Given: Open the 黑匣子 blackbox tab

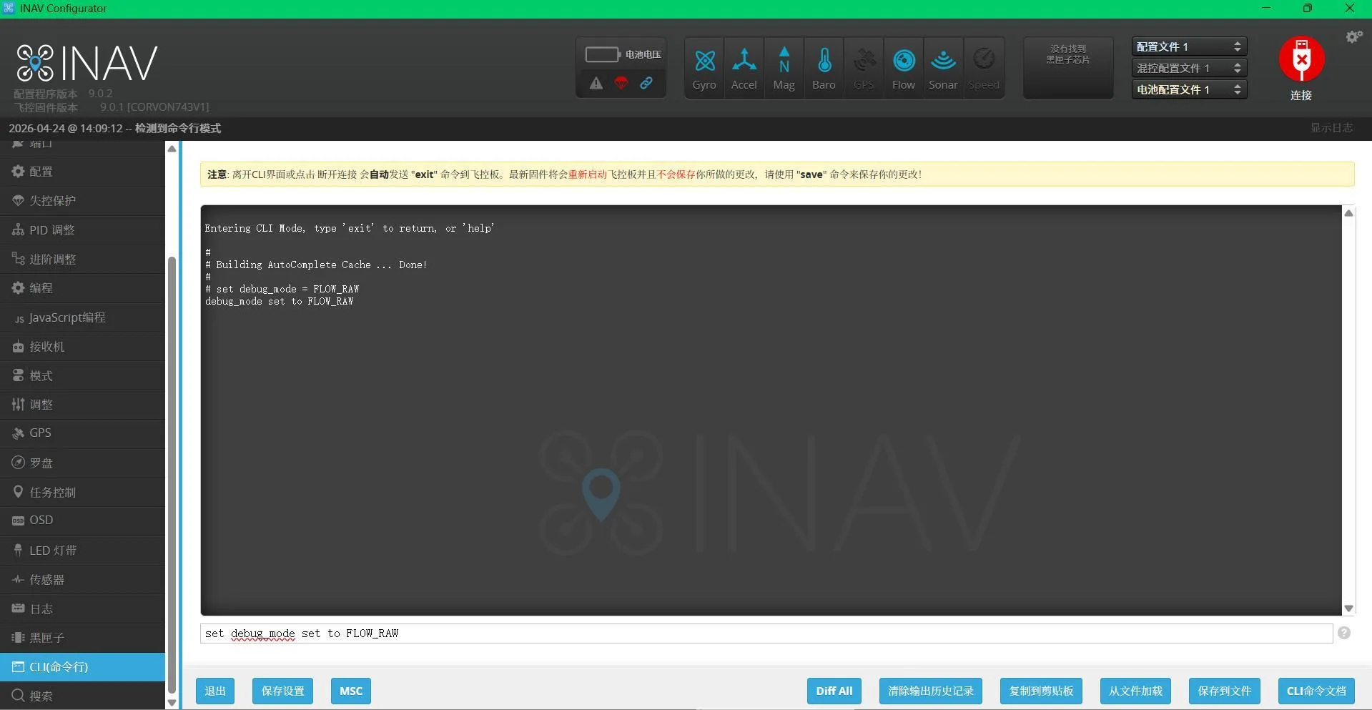Looking at the screenshot, I should click(82, 637).
